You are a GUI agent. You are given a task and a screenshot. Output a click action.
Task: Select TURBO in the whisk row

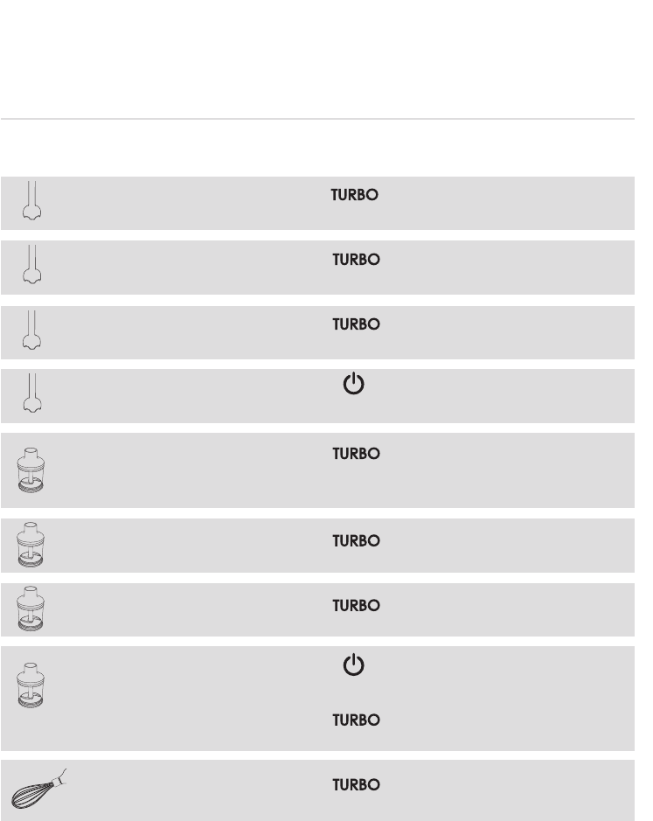356,786
